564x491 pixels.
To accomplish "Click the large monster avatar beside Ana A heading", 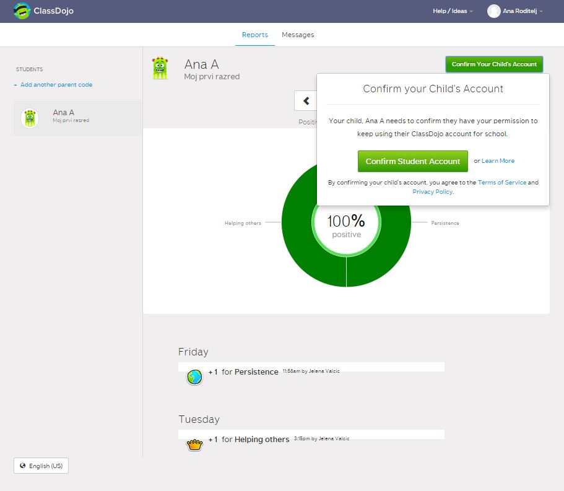I will click(160, 68).
